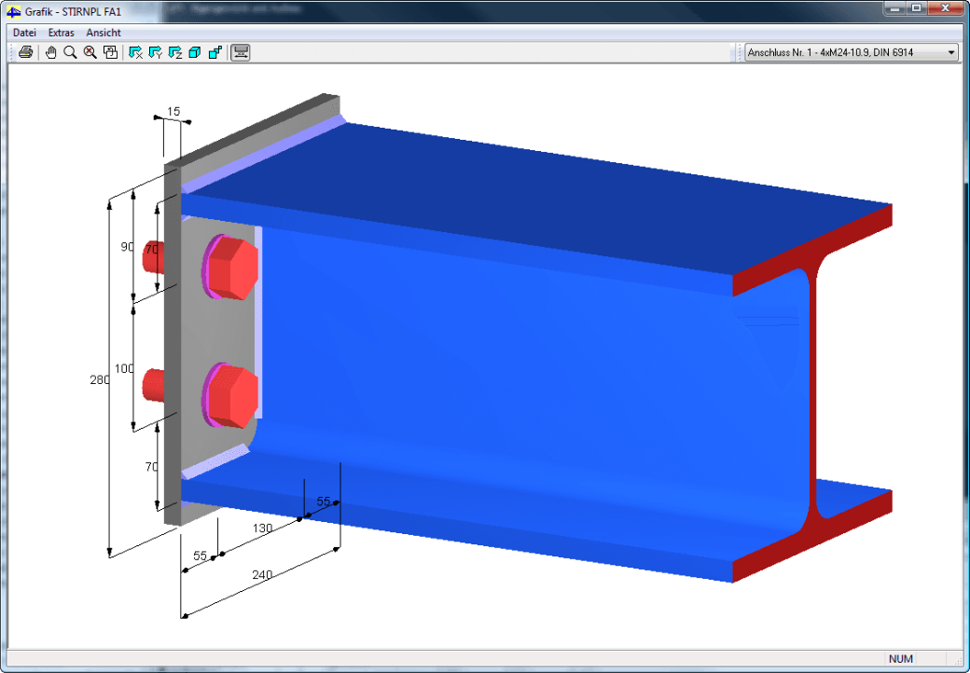Toggle the dimension lines display button
The image size is (970, 673).
(x=240, y=52)
